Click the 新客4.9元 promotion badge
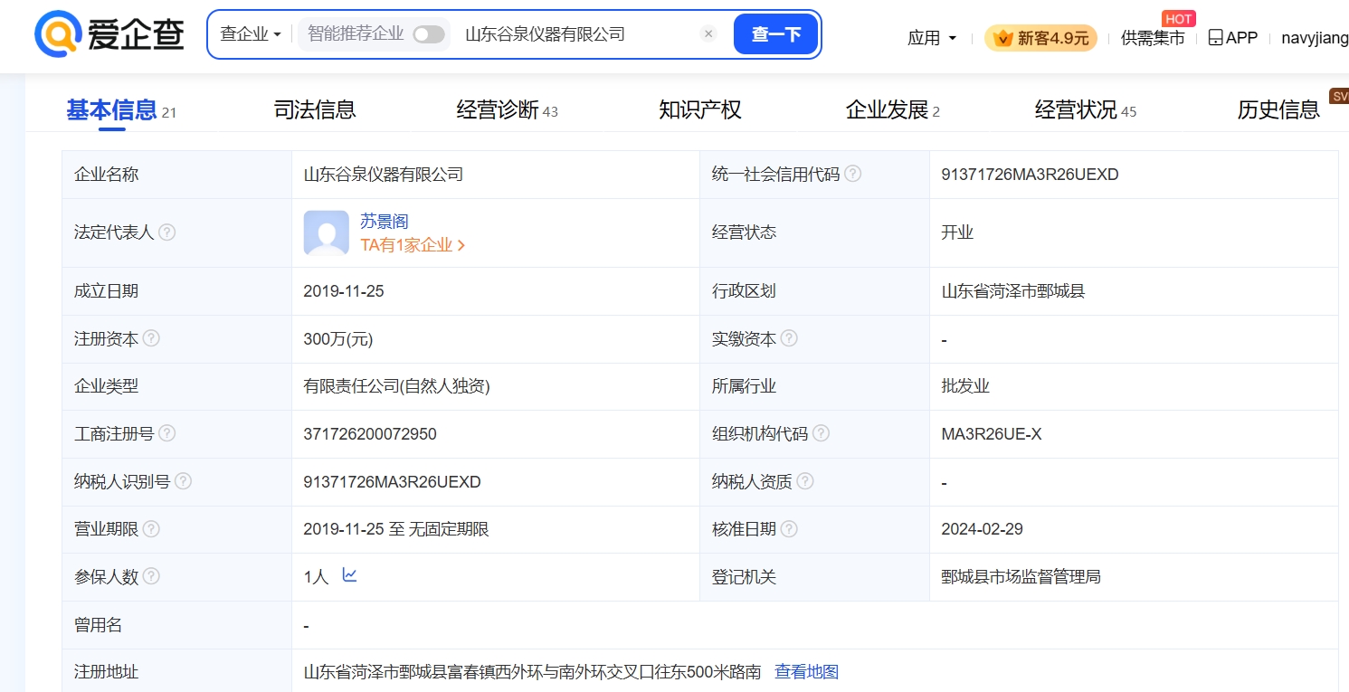The height and width of the screenshot is (692, 1349). pyautogui.click(x=1040, y=38)
